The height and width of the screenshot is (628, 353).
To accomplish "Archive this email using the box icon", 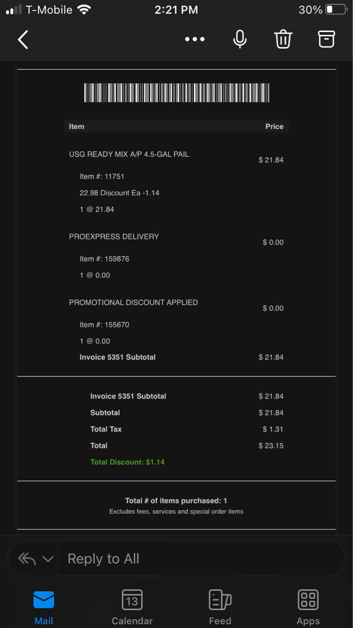I will tap(326, 39).
